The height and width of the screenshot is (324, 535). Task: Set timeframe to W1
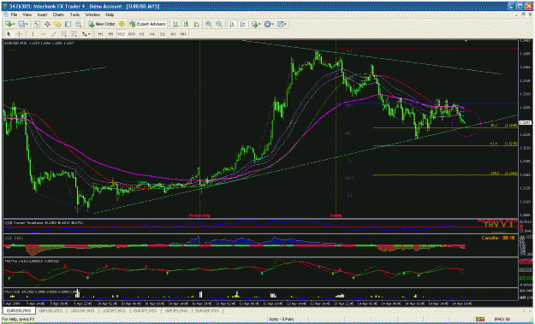coord(173,34)
